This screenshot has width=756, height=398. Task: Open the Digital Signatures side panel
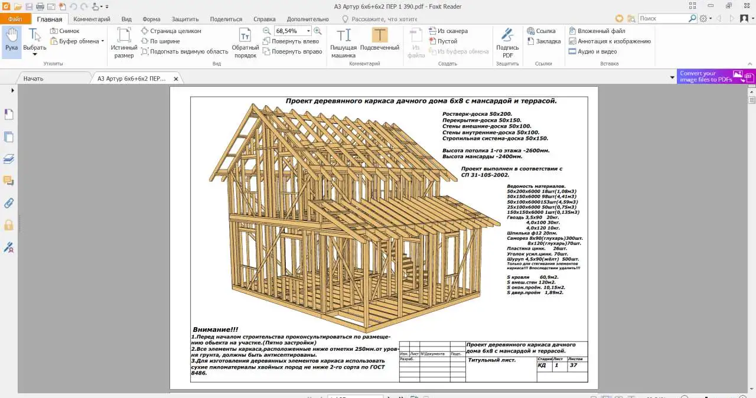coord(8,247)
